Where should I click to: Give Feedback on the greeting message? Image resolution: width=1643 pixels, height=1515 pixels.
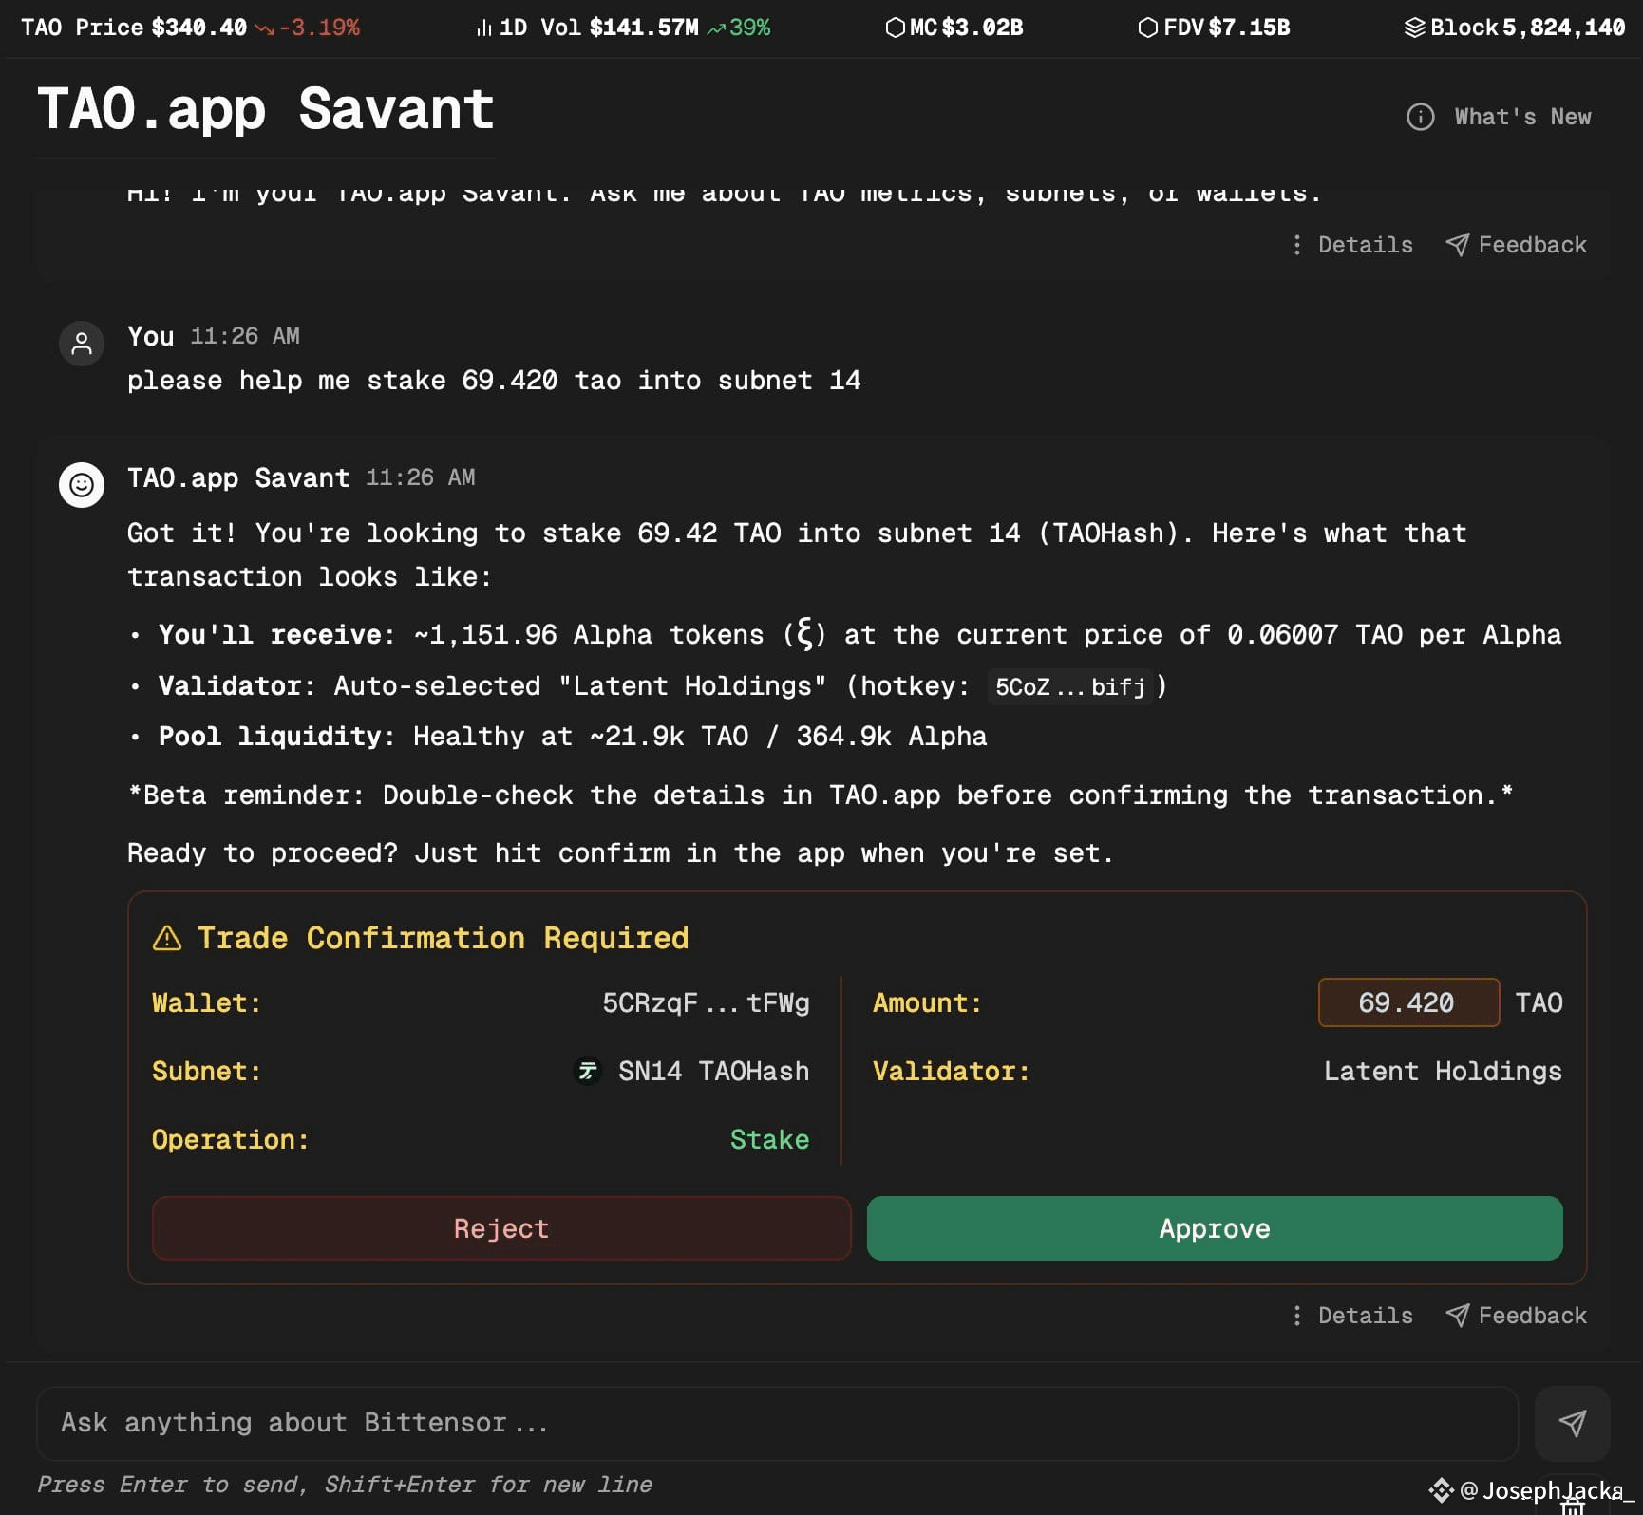click(x=1516, y=245)
